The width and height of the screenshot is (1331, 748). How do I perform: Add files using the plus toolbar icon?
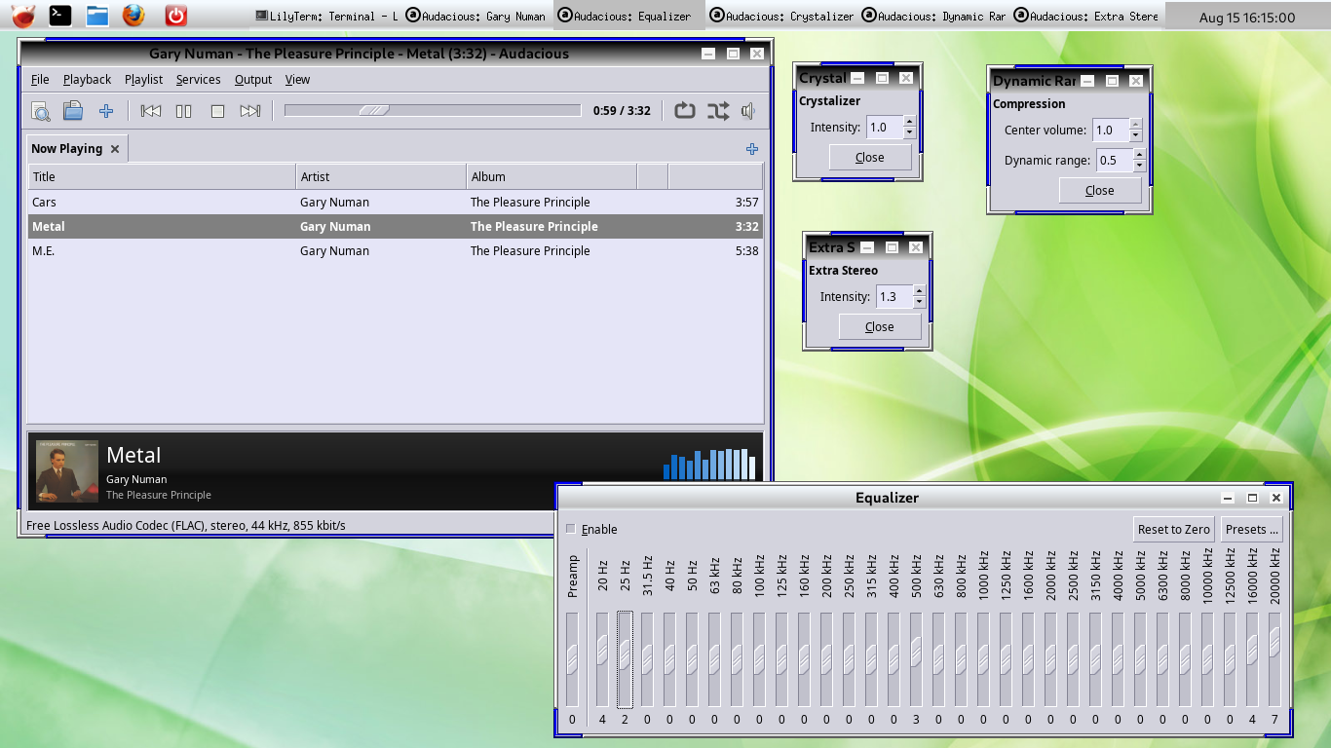click(106, 111)
